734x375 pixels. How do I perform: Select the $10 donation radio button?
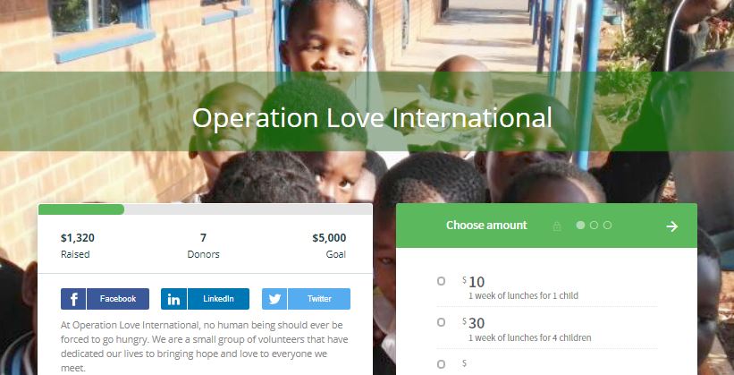click(441, 281)
